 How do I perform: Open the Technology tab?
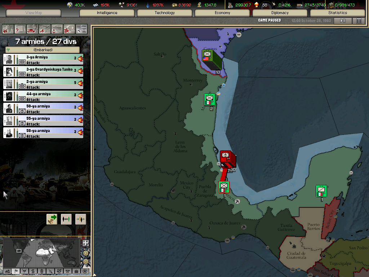164,13
